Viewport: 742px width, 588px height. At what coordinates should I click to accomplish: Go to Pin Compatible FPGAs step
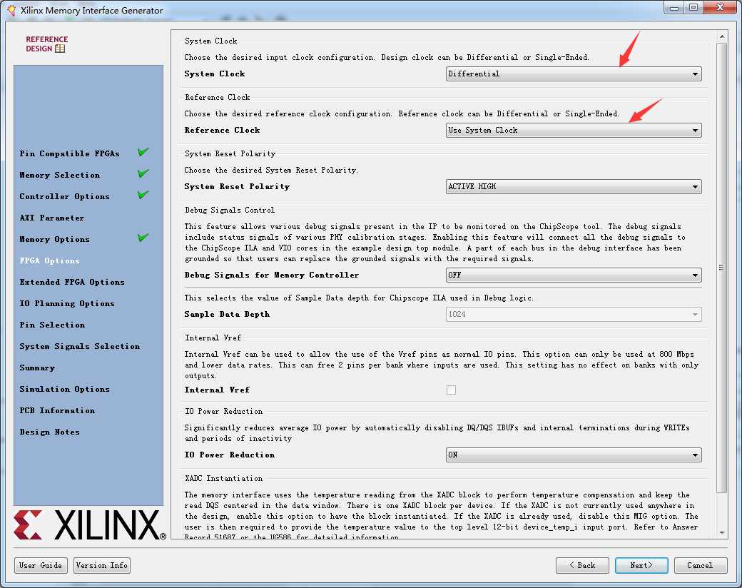tap(70, 153)
